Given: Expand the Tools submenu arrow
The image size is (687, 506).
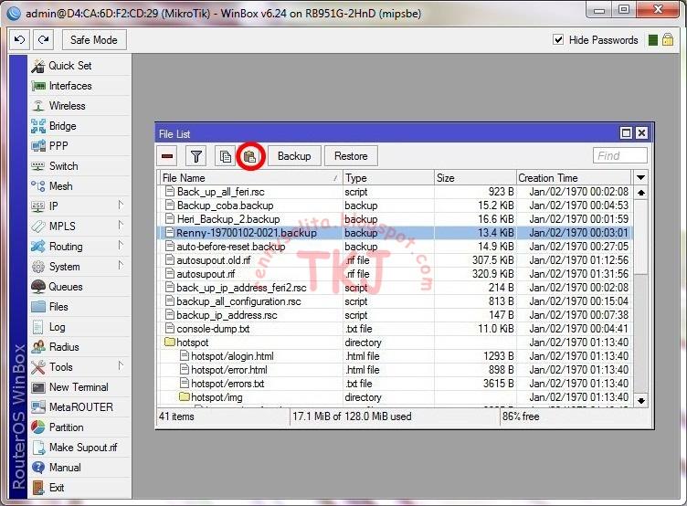Looking at the screenshot, I should [x=121, y=365].
